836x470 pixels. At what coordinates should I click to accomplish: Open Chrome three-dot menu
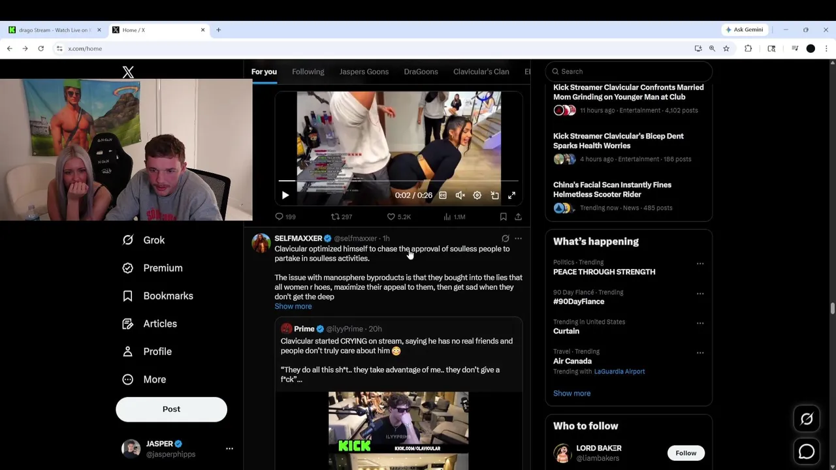(x=826, y=48)
